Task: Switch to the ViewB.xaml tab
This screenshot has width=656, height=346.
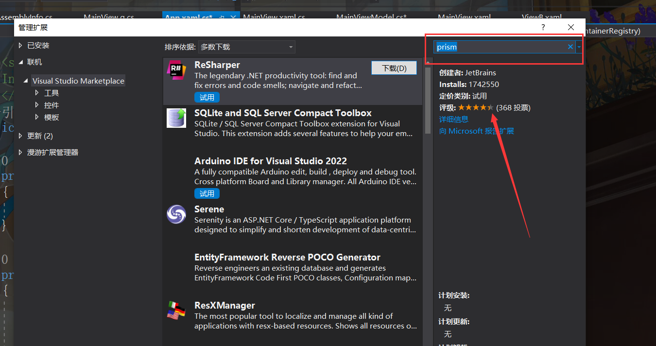Action: pos(541,17)
